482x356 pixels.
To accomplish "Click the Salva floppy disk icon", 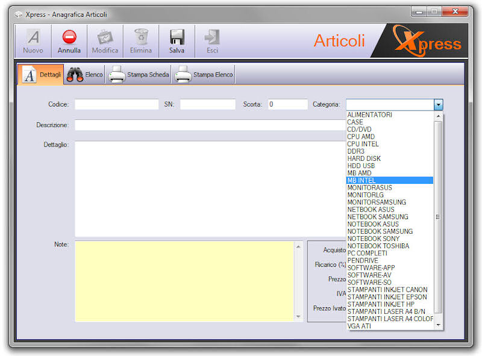I will (177, 37).
